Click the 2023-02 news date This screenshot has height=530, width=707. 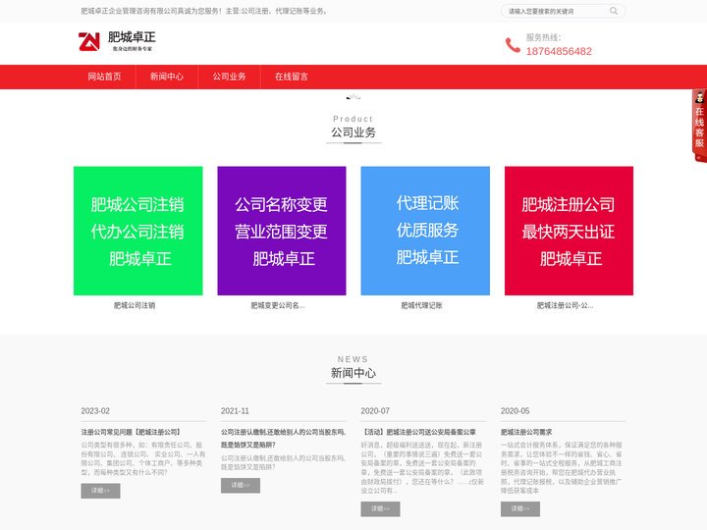pos(95,411)
